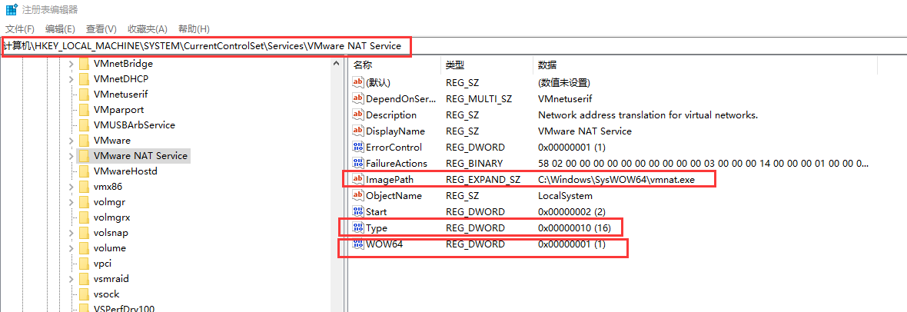Click the VMparport folder icon
907x312 pixels.
83,109
